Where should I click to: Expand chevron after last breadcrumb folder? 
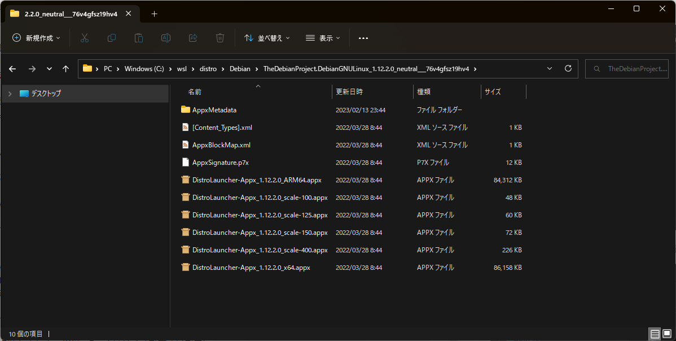tap(475, 69)
